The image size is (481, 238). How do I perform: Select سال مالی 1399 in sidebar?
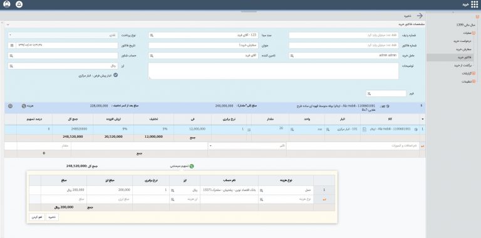[466, 25]
